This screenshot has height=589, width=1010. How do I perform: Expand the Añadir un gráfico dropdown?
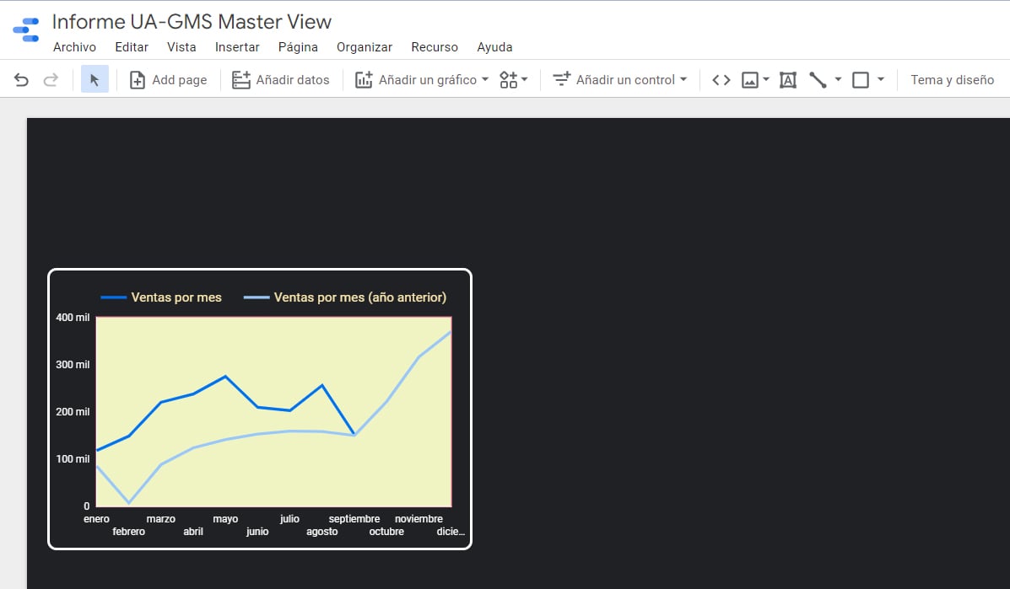[421, 80]
